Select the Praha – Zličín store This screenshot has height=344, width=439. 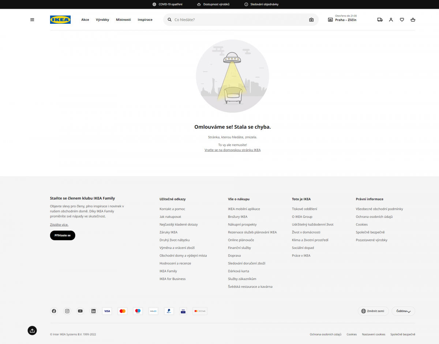(x=346, y=20)
